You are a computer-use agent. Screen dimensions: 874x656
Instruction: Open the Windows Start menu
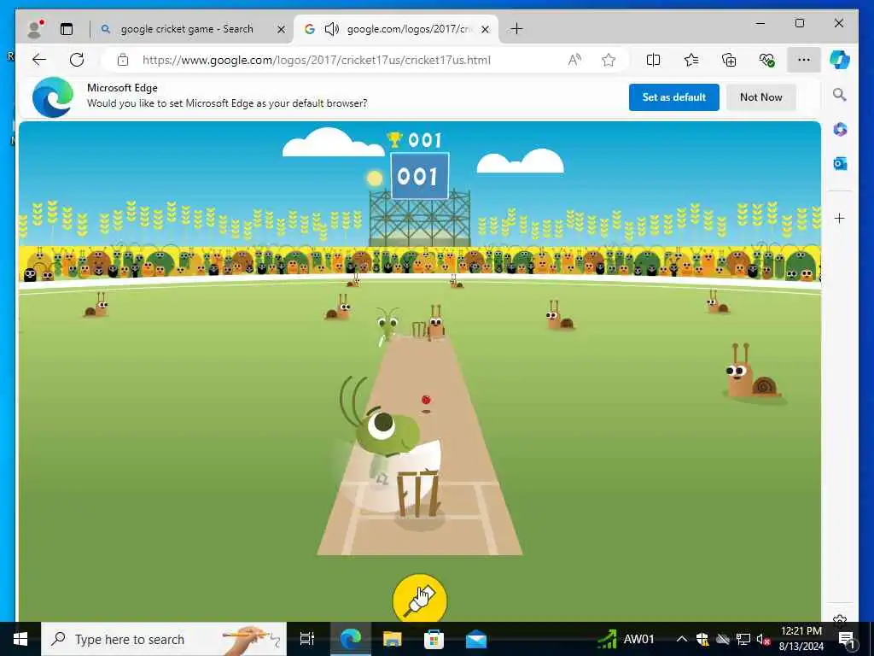pos(20,639)
